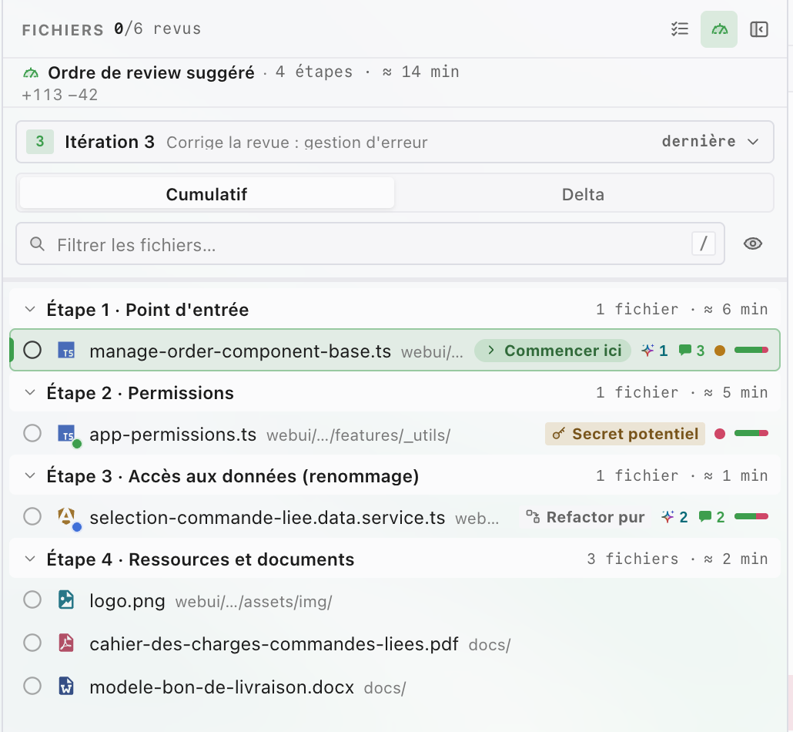Focus the Filtrer les fichiers input
The image size is (793, 732).
click(370, 244)
